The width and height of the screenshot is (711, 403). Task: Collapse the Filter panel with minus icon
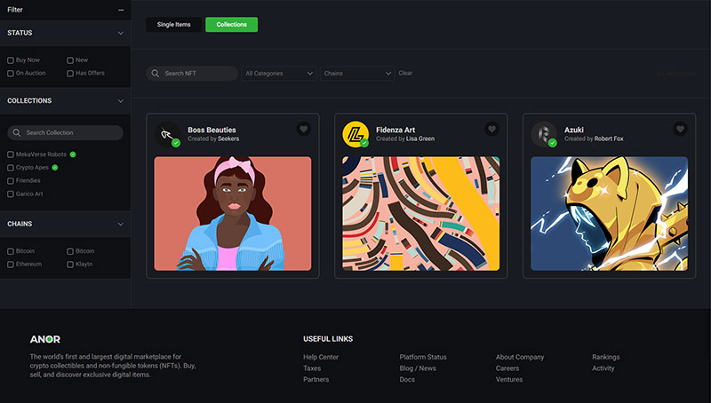point(121,10)
